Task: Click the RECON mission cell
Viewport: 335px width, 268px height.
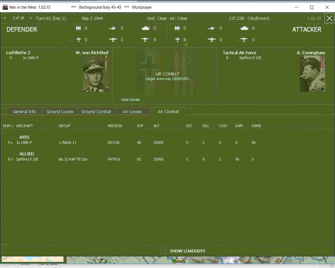Action: click(x=113, y=143)
